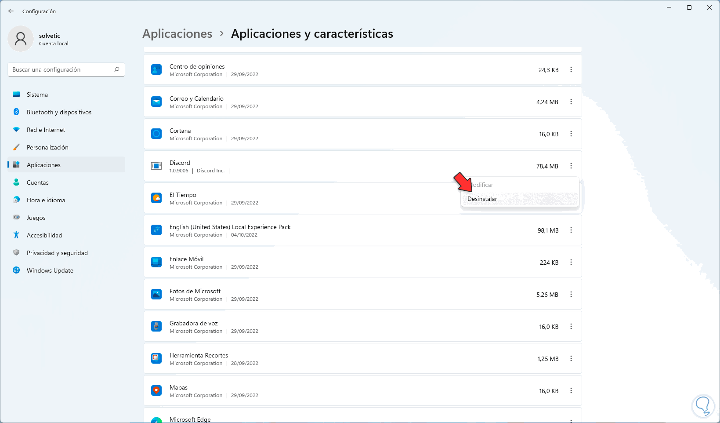Click the Fotos de Microsoft app name

click(195, 291)
